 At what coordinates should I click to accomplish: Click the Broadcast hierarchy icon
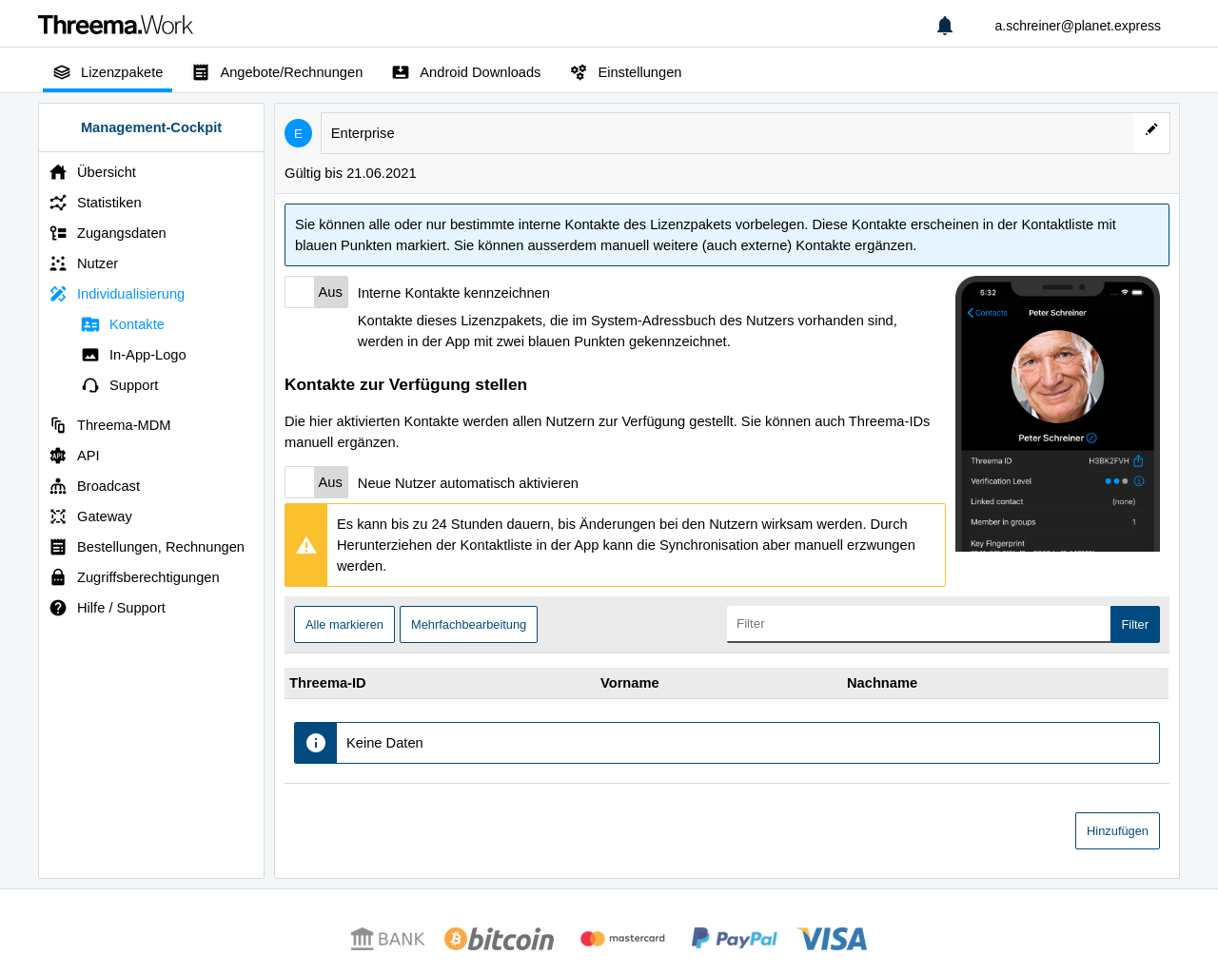pos(58,486)
